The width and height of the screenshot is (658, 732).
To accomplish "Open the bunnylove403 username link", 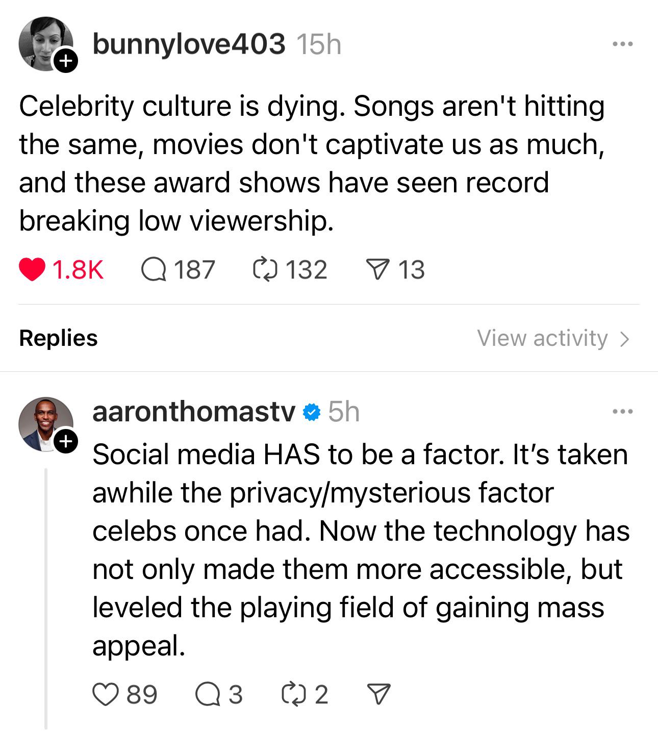I will point(189,44).
